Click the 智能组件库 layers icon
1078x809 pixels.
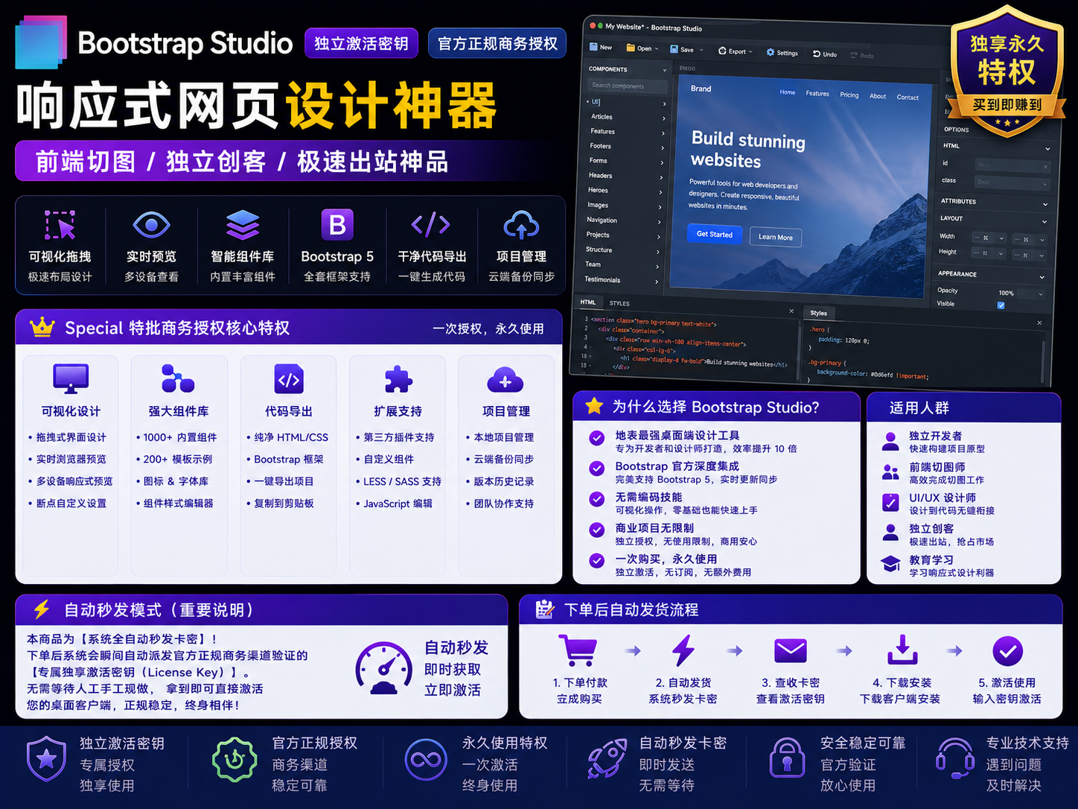pos(243,224)
